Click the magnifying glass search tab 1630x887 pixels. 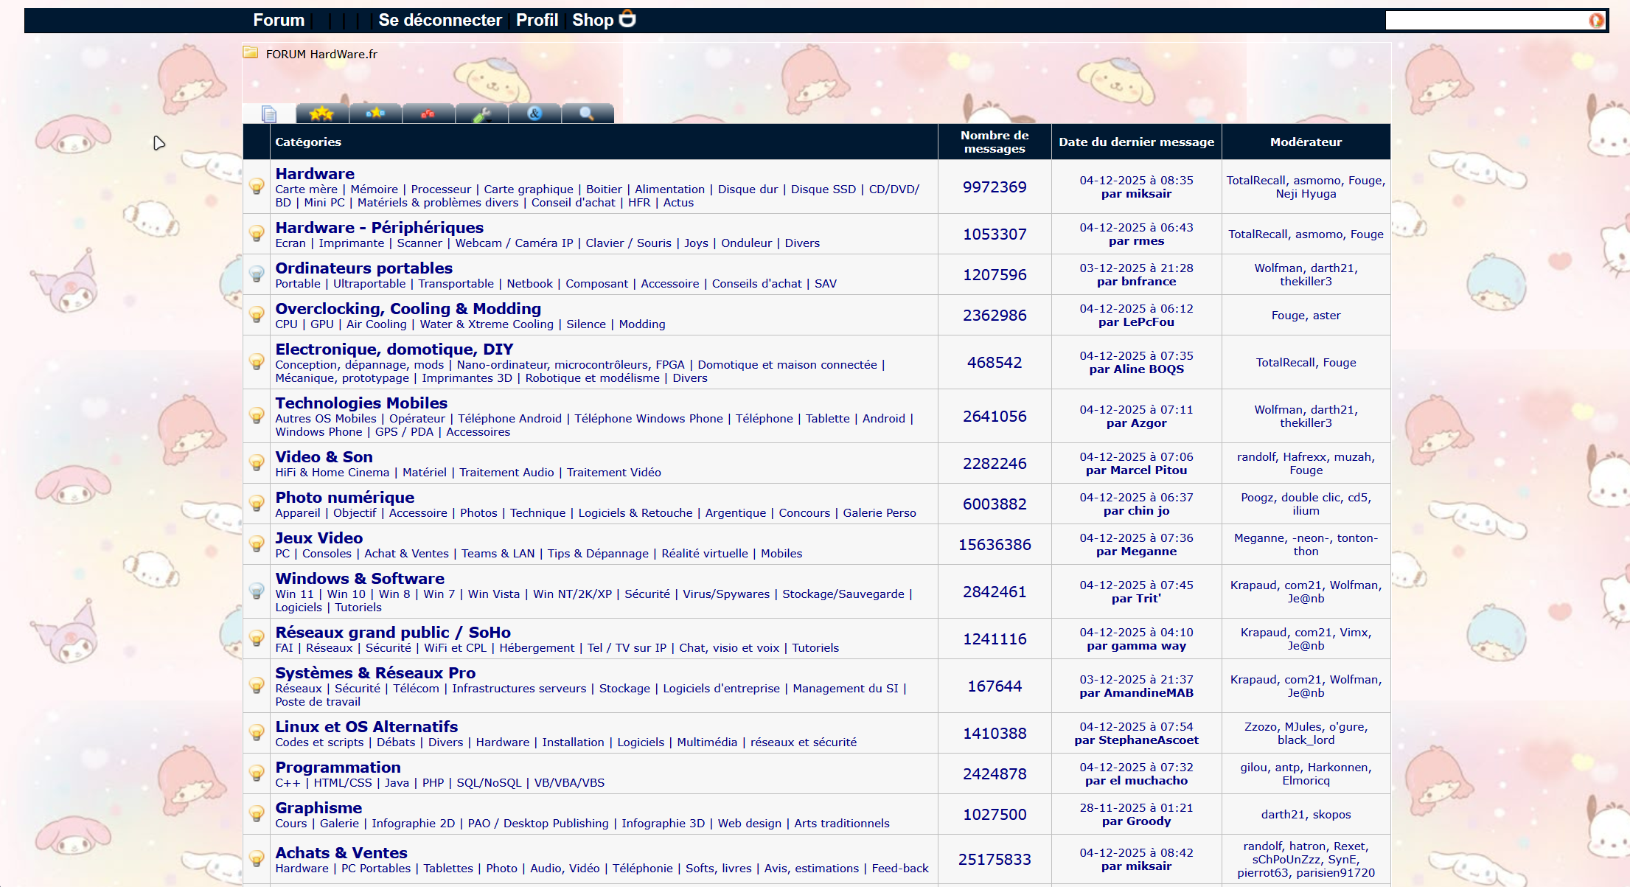pyautogui.click(x=587, y=114)
